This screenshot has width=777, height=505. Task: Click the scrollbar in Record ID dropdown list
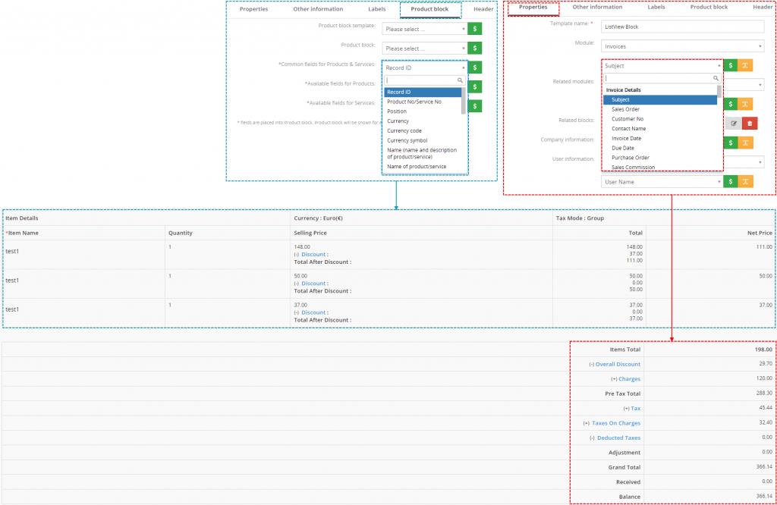click(x=464, y=102)
